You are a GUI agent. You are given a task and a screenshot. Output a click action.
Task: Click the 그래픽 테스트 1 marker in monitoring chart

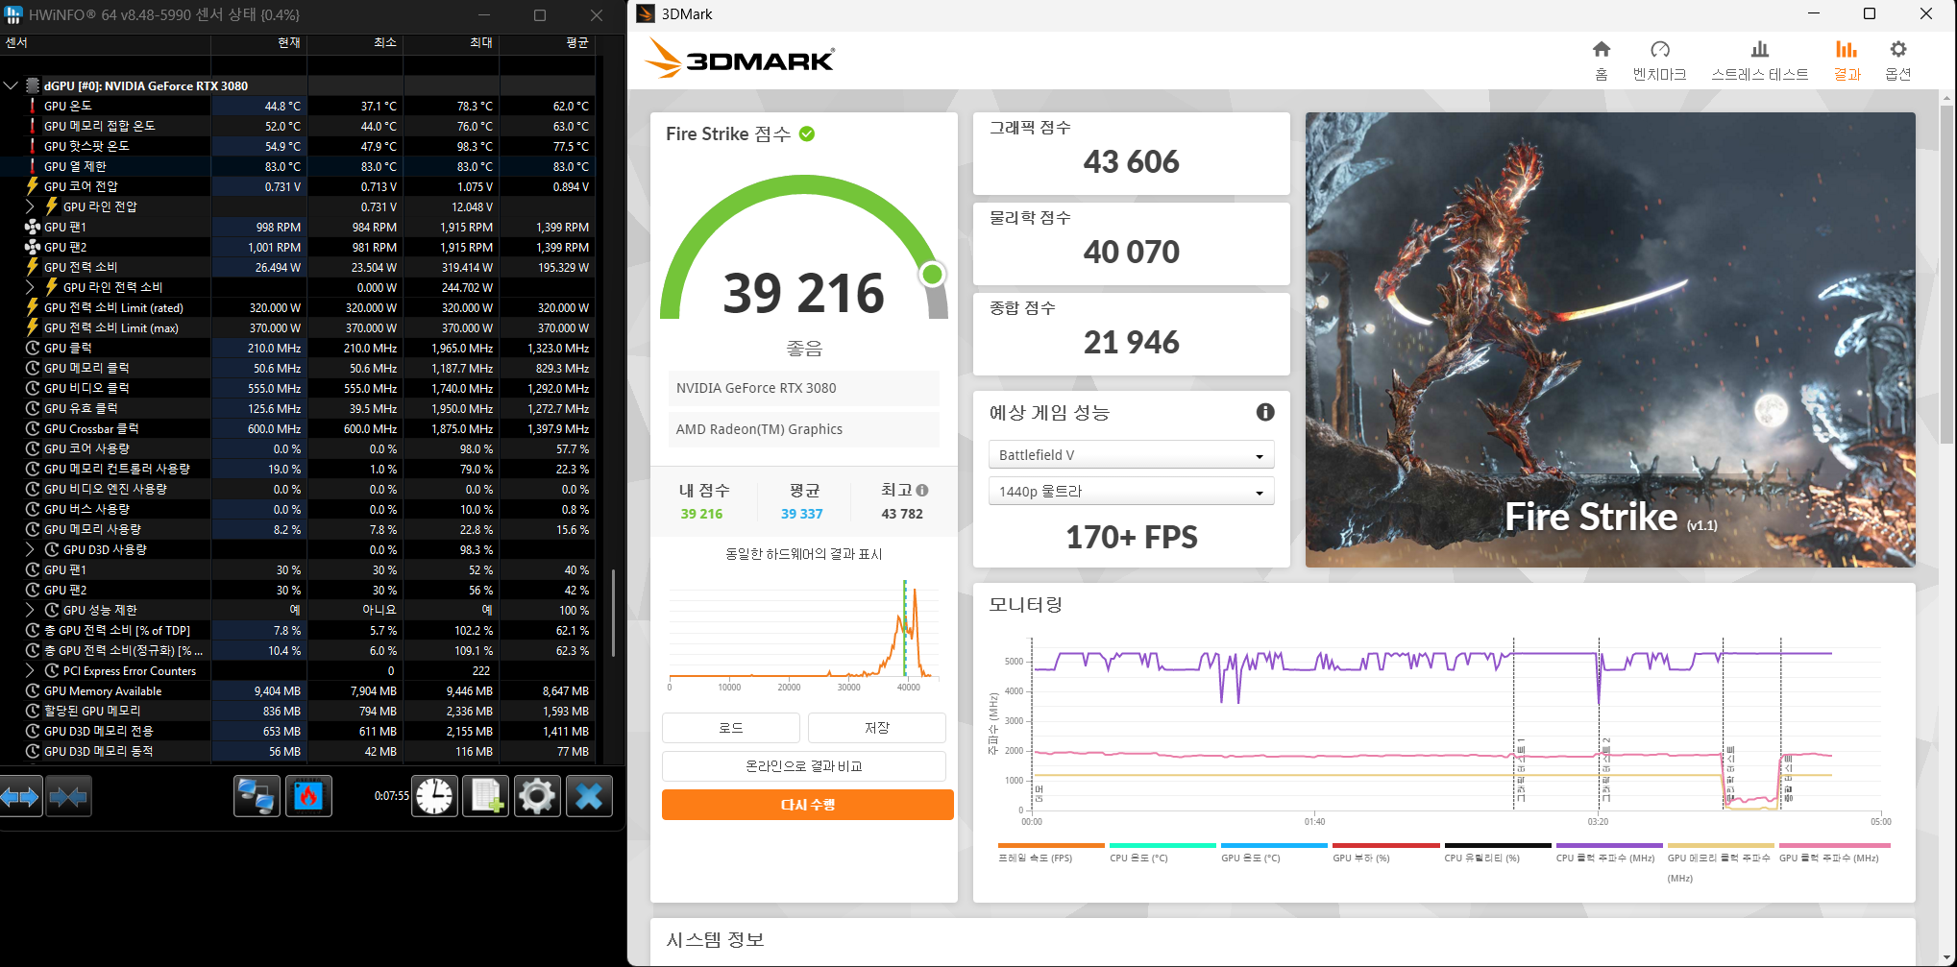1521,768
